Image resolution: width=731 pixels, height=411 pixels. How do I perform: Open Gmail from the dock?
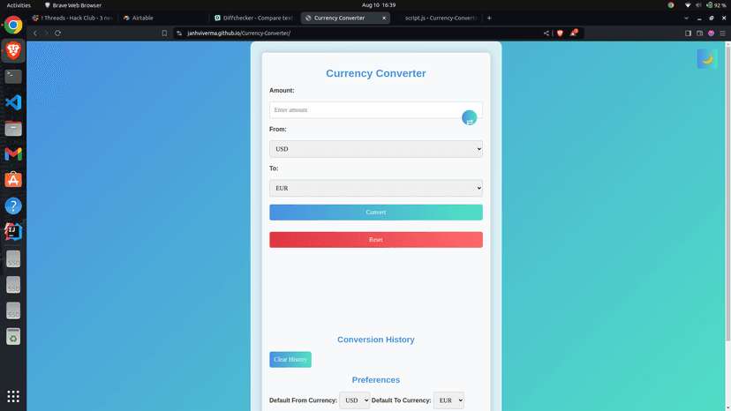[13, 154]
